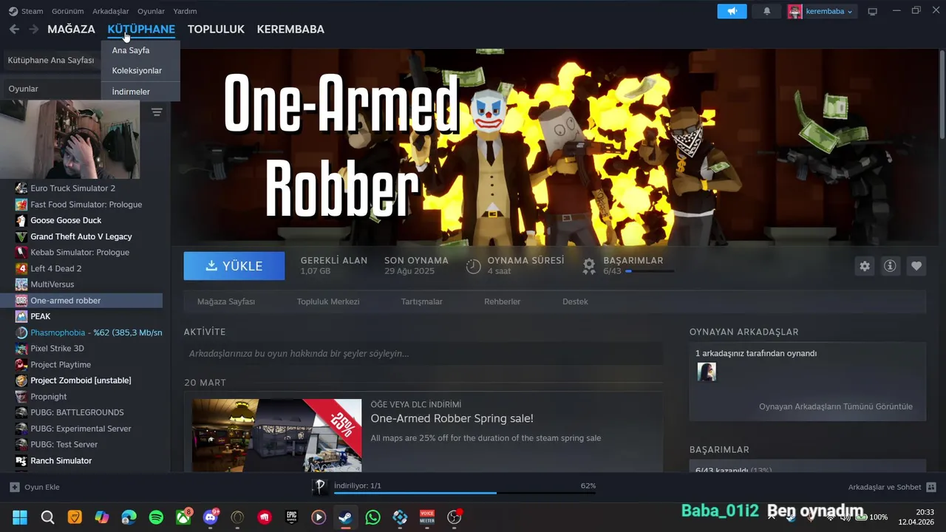
Task: Open Friends and Chat icon
Action: (931, 487)
